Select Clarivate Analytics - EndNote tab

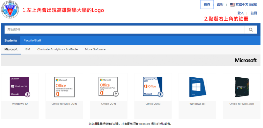(x=58, y=50)
